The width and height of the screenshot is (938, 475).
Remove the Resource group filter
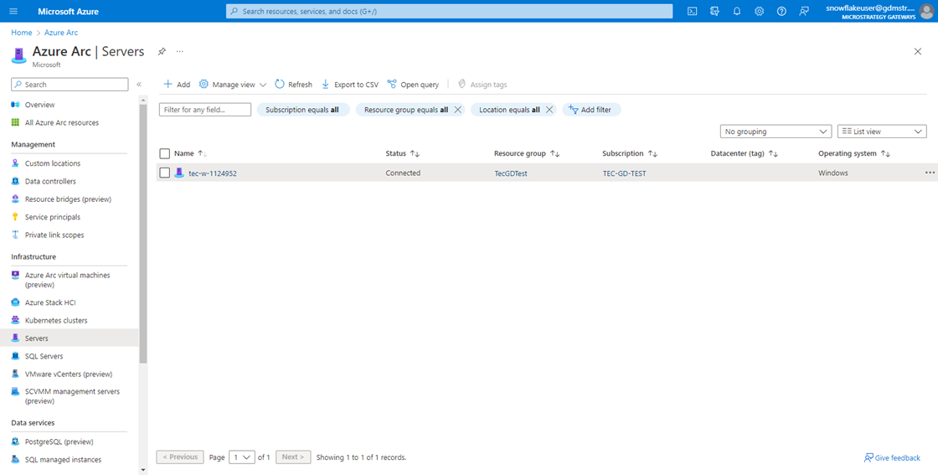[458, 110]
